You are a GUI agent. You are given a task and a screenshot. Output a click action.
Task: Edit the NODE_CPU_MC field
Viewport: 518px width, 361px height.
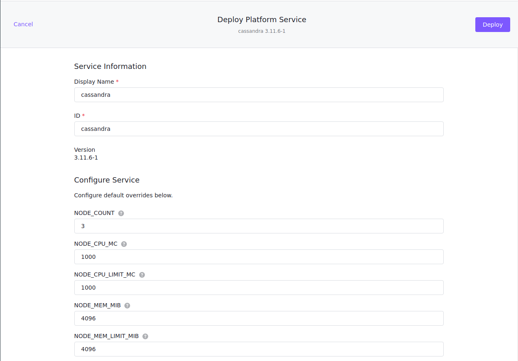(259, 257)
